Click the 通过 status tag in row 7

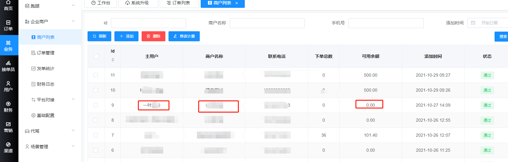point(487,135)
